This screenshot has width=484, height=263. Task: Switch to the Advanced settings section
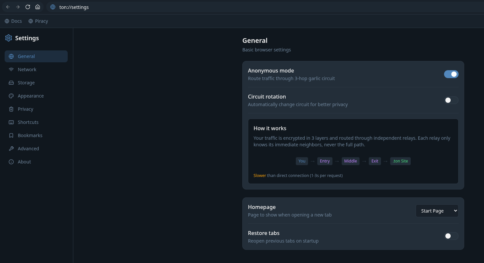coord(28,149)
